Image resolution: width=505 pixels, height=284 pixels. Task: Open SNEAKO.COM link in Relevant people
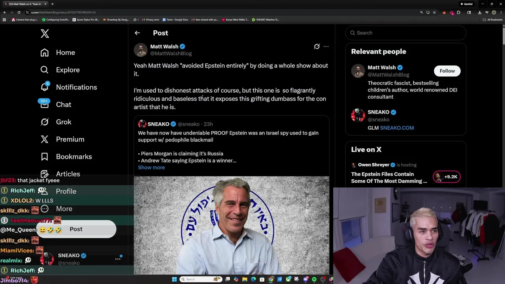[397, 128]
